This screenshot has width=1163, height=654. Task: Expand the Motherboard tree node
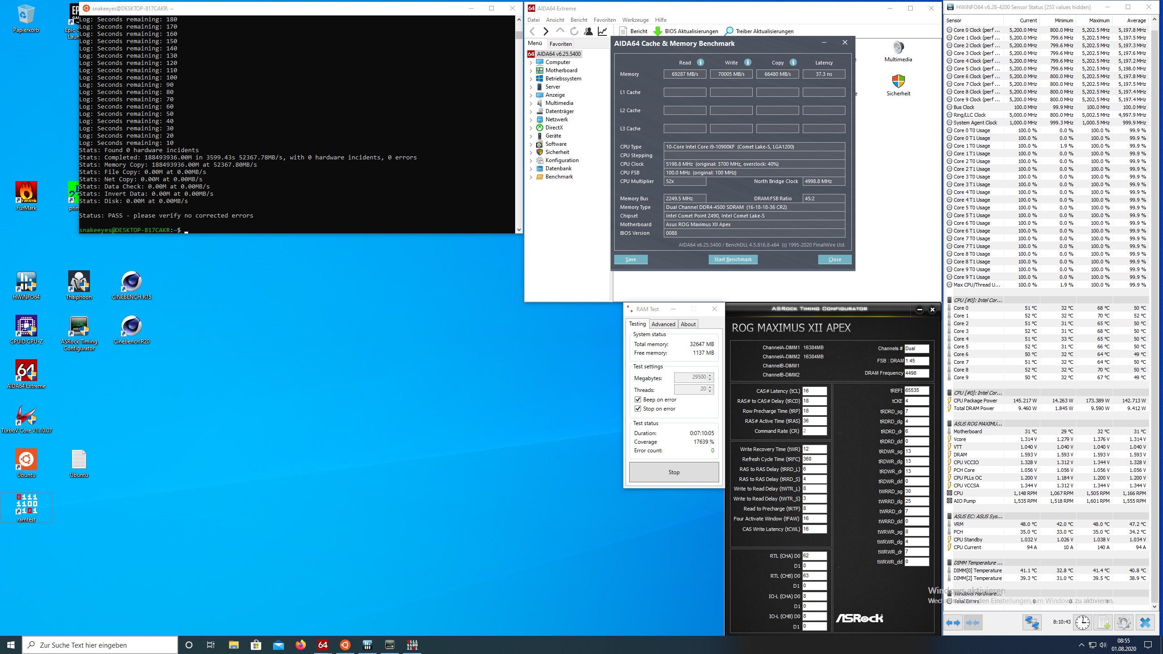tap(531, 70)
